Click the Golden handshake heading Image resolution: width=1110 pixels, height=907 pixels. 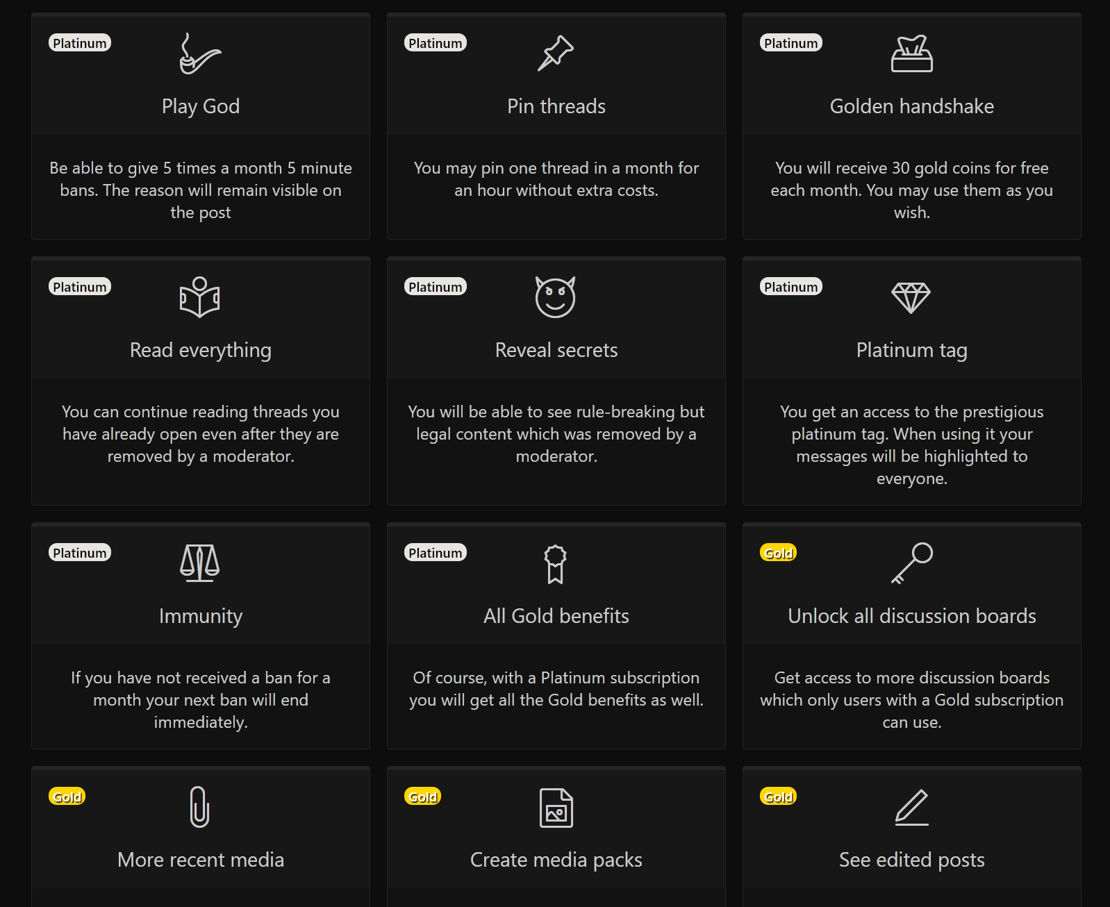pos(911,106)
